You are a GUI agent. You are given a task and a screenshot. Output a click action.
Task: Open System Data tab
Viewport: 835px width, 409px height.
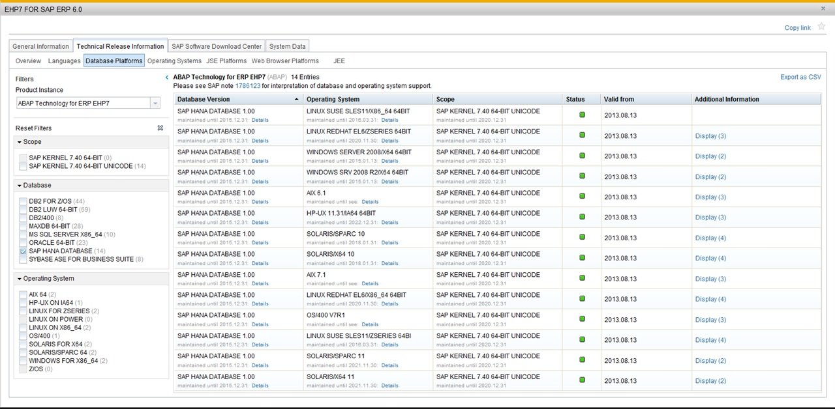288,46
